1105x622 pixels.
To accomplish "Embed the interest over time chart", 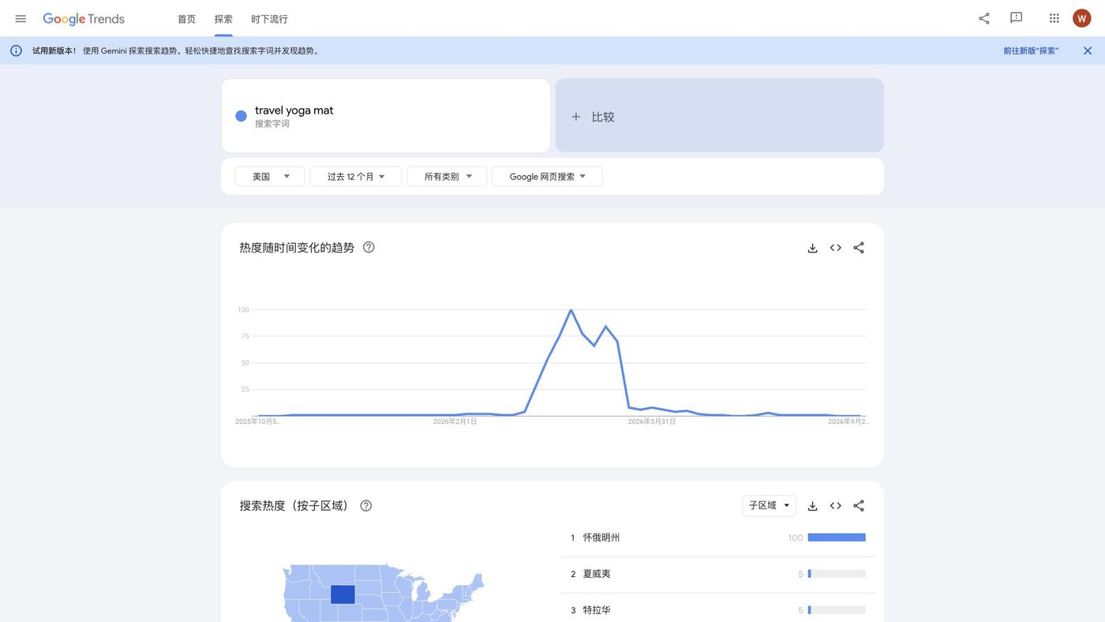I will [x=836, y=248].
